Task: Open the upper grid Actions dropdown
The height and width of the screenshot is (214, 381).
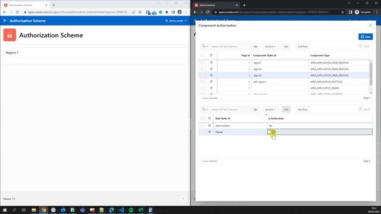Action: [x=270, y=46]
